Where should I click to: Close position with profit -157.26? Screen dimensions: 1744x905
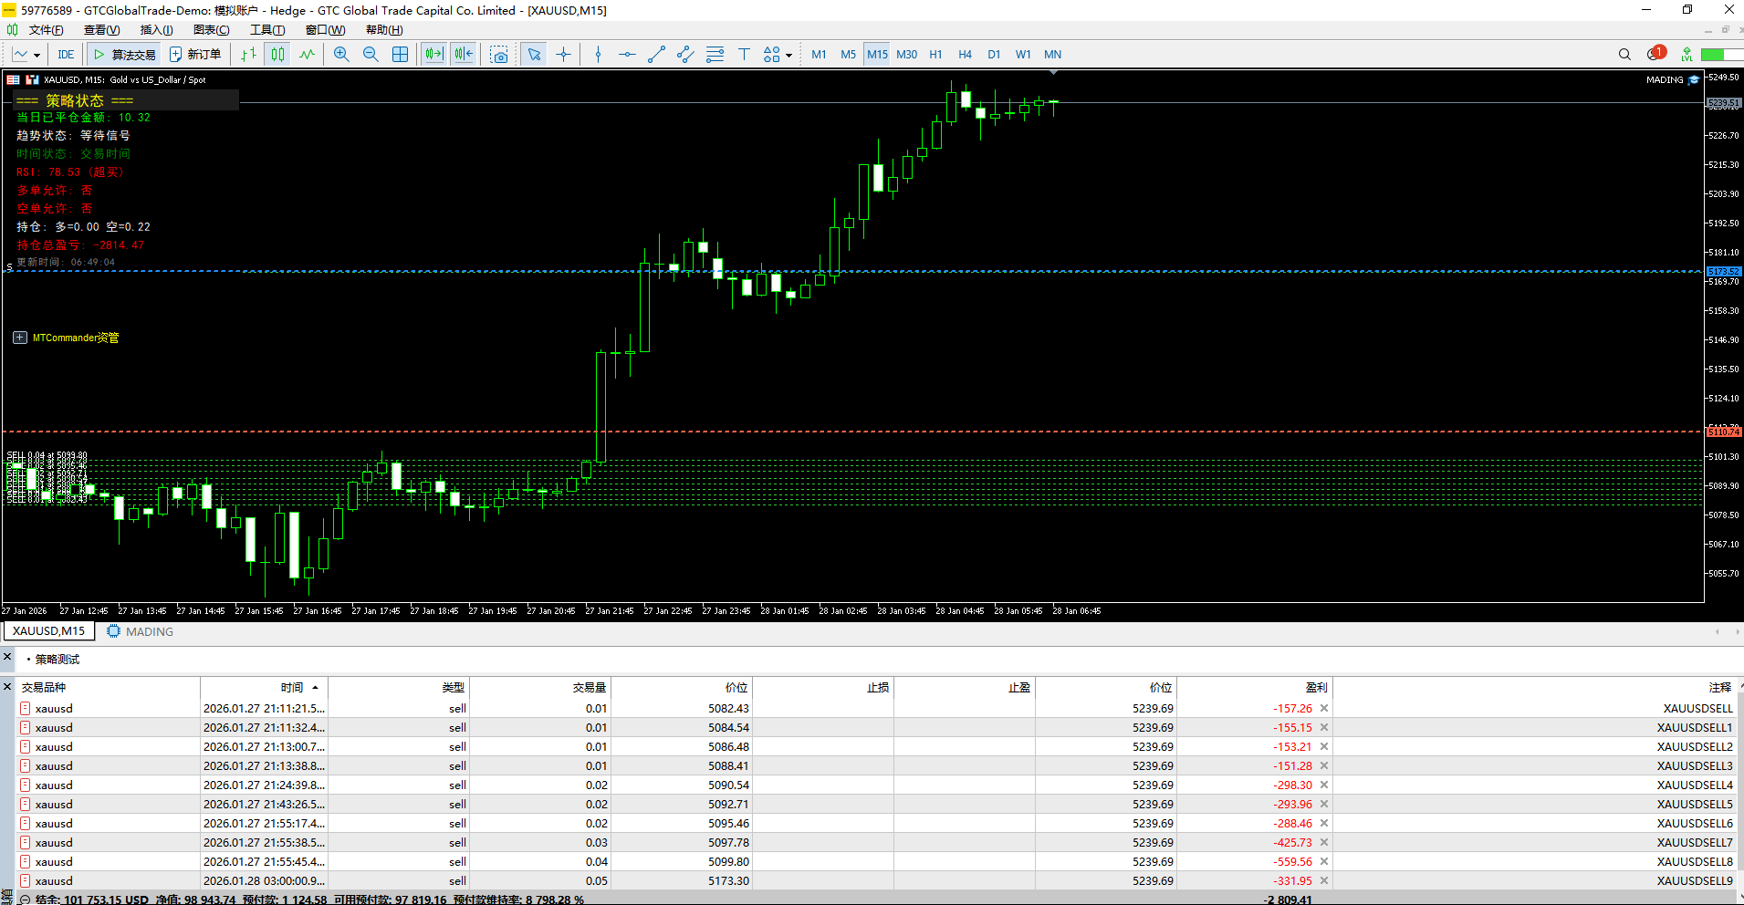click(1324, 708)
